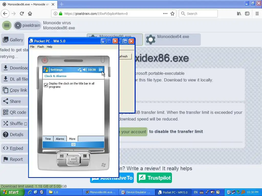
Task: Select the Pocket PC - WM 5.0 taskbar button
Action: pos(173,192)
